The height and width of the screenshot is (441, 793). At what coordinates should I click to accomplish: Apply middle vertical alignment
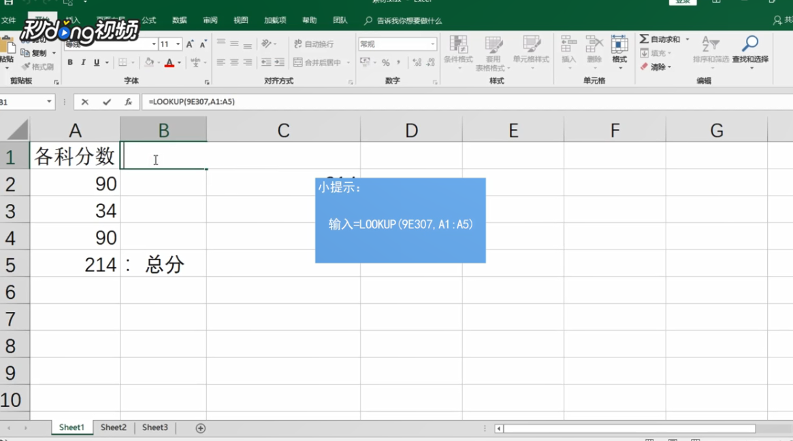tap(234, 44)
